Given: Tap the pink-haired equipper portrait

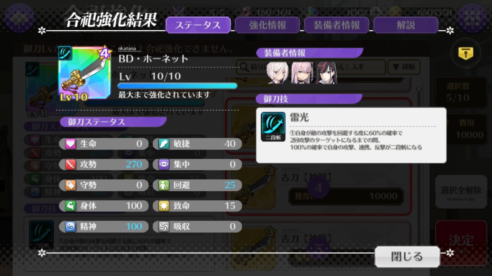Looking at the screenshot, I should pyautogui.click(x=302, y=72).
